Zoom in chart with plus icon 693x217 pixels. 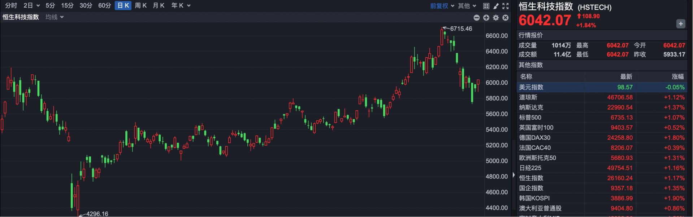tap(486, 18)
